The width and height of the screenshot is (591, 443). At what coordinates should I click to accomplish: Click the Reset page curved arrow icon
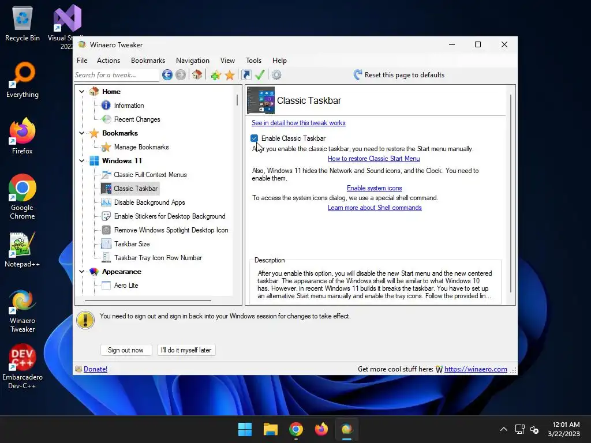(x=358, y=74)
